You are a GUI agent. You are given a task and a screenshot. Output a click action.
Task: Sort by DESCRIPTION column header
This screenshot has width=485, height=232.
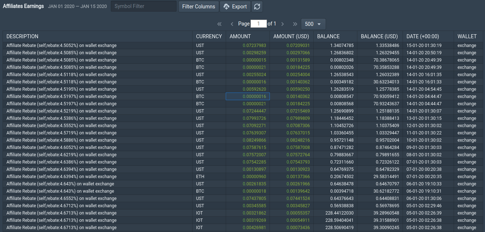[98, 36]
